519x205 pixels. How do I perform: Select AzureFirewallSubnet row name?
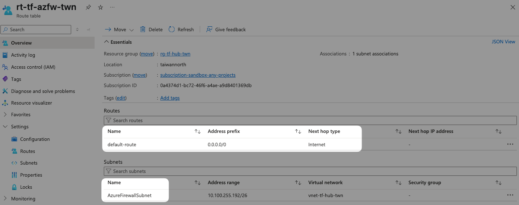(129, 195)
